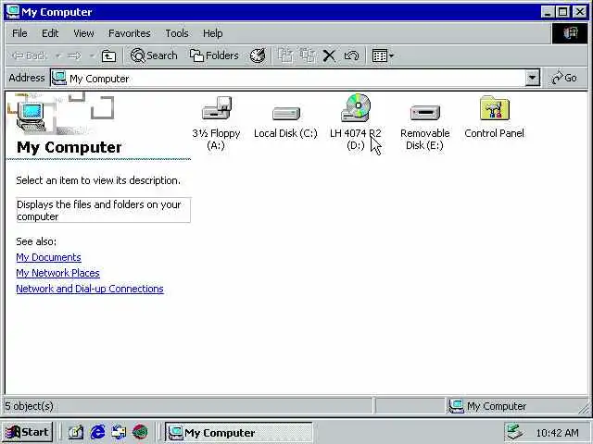This screenshot has width=593, height=444.
Task: Click the red globe quick launch icon
Action: coord(140,432)
